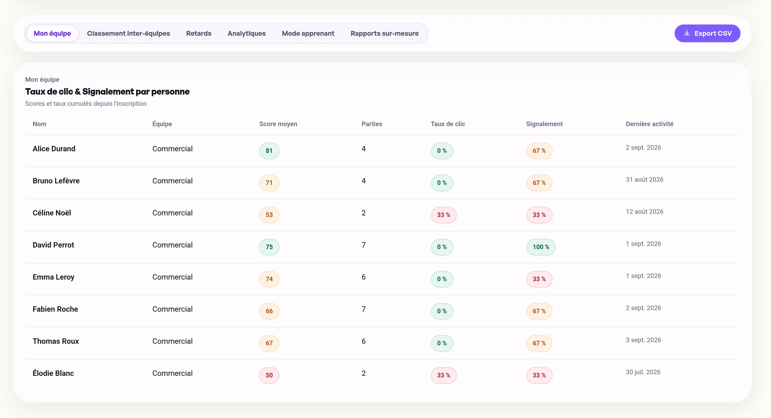Open the Classement inter-équipes tab
Viewport: 771px width, 418px height.
[x=129, y=33]
